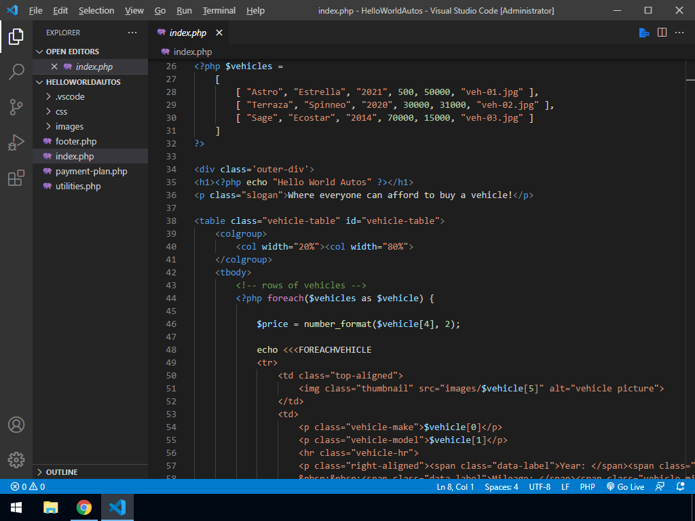Expand the css folder
Screen dimensions: 695x521
(x=61, y=111)
